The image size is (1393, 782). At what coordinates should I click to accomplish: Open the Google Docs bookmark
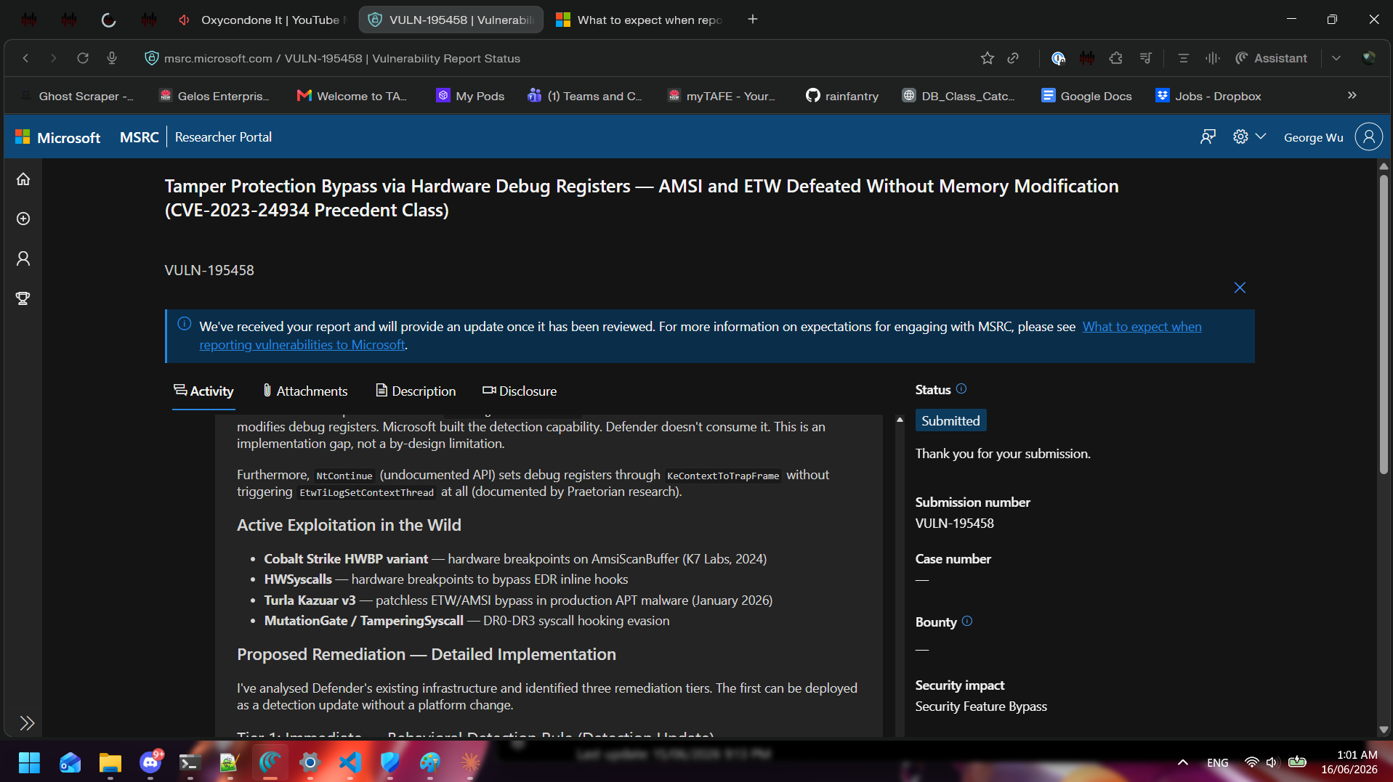point(1086,96)
